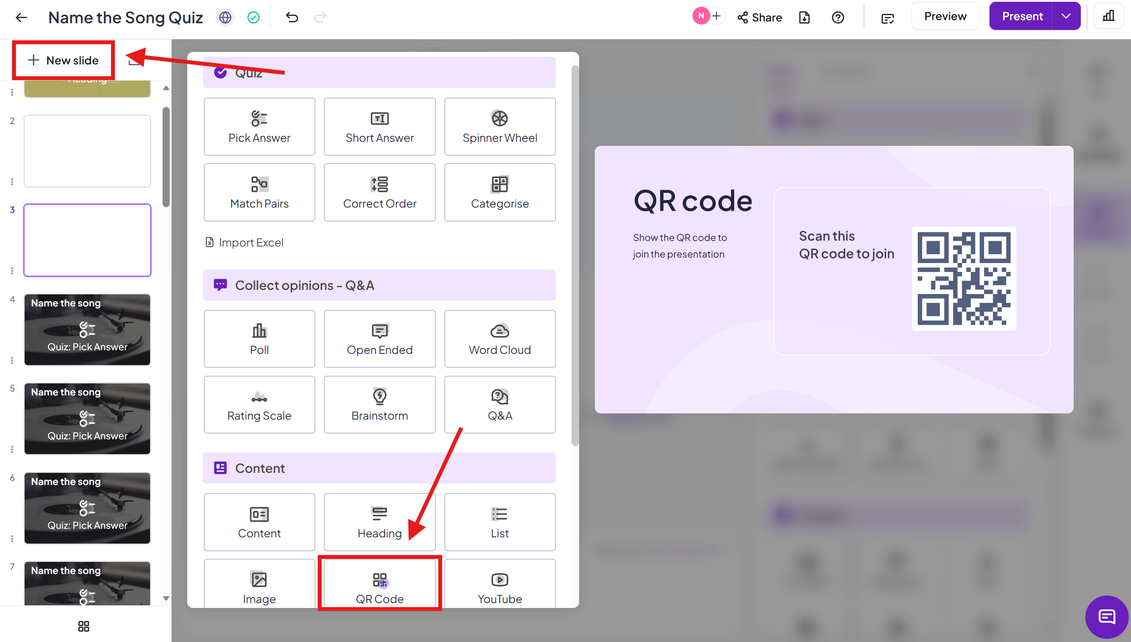Click slide type panel scrollbar
The width and height of the screenshot is (1131, 642).
click(x=575, y=255)
